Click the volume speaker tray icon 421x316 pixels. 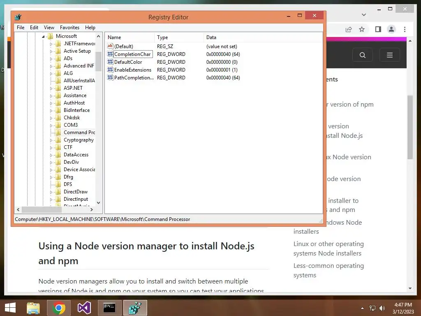382,308
